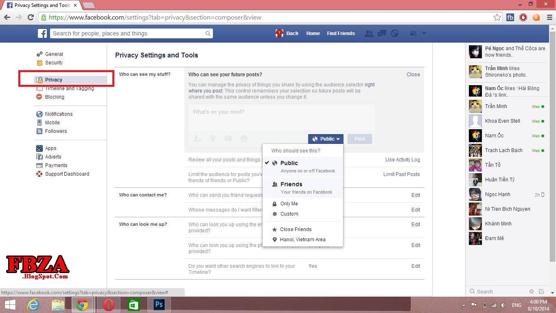The width and height of the screenshot is (556, 313).
Task: Click the new message compose icon in chat
Action: point(541,291)
